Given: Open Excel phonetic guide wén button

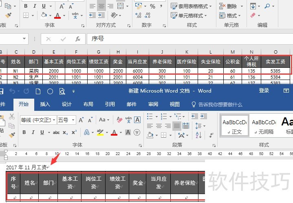Looking at the screenshot, I should click(75, 15).
